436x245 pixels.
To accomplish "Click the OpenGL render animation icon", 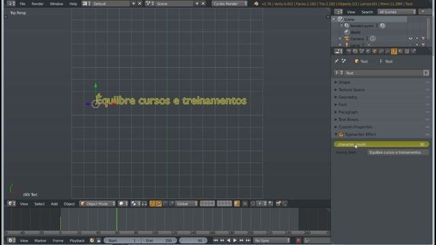I will (285, 203).
